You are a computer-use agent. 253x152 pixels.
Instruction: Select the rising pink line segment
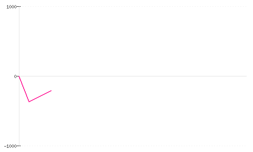coord(40,96)
